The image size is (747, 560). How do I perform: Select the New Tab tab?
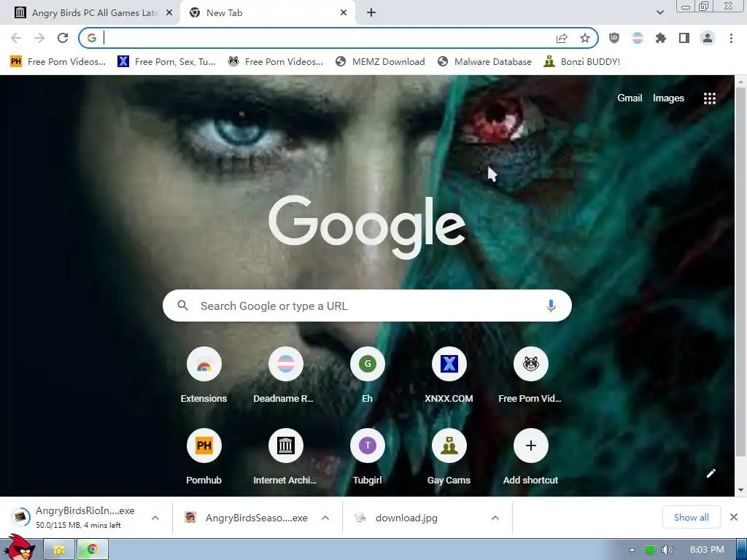coord(267,13)
